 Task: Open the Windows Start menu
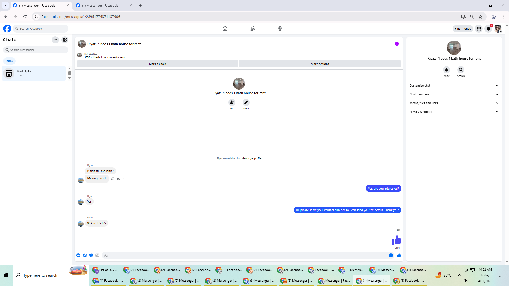[x=6, y=275]
